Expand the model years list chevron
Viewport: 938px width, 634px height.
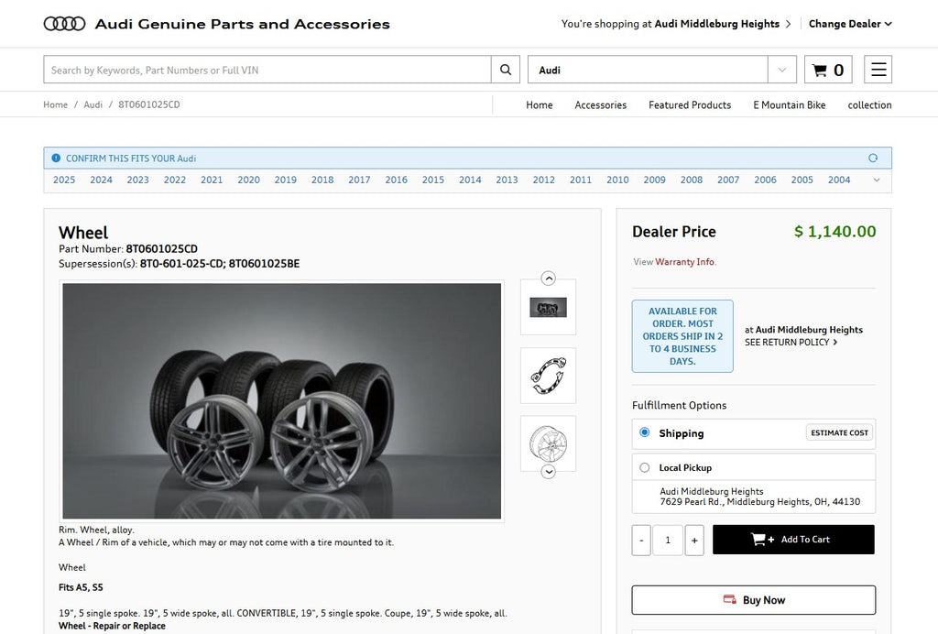click(877, 180)
